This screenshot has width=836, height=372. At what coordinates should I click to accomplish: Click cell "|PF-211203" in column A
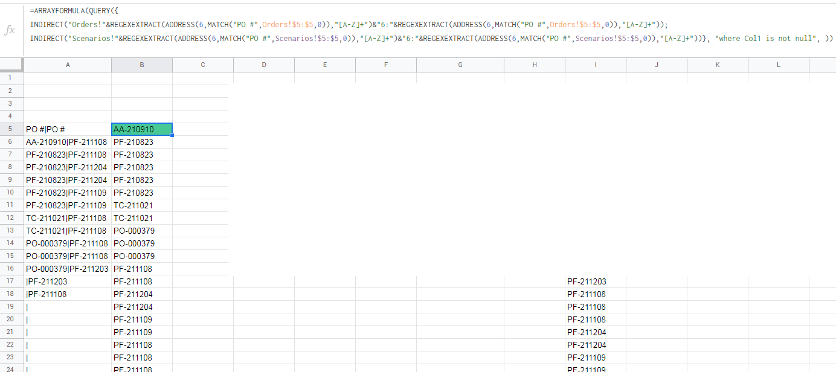click(68, 281)
